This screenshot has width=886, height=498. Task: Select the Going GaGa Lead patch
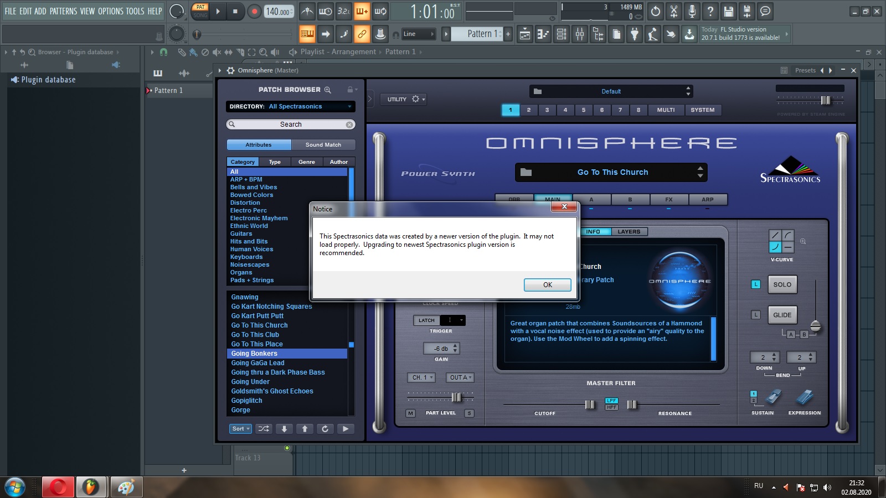(257, 363)
